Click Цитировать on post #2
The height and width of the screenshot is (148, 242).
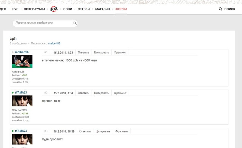point(102,93)
